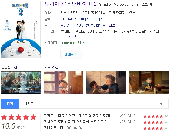Expand plot summary with 더보기 link
The width and height of the screenshot is (170, 138).
click(x=72, y=37)
